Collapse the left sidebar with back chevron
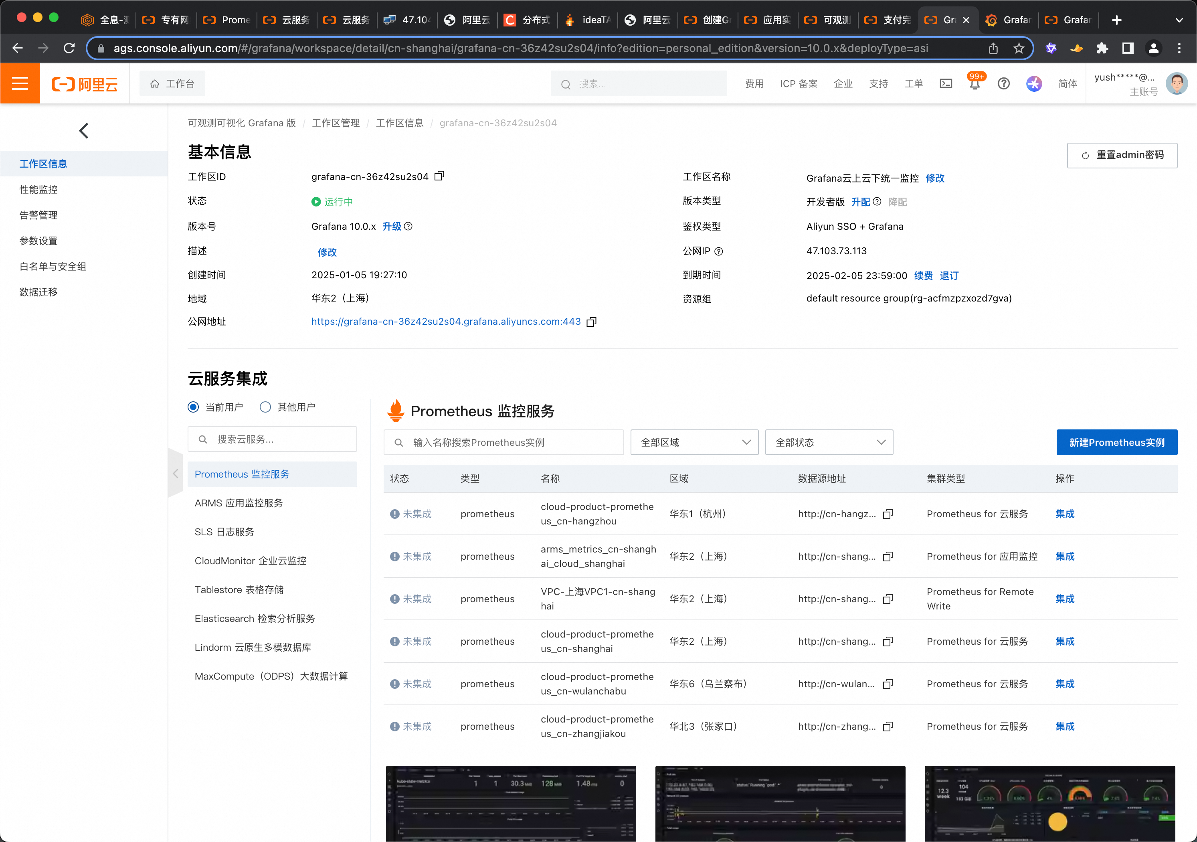This screenshot has height=842, width=1197. [84, 130]
